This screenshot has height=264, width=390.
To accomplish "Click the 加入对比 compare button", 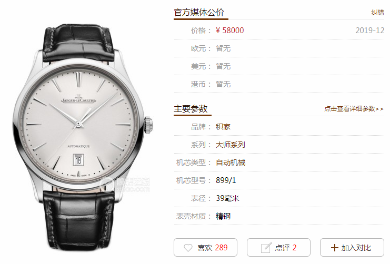I will [x=352, y=247].
